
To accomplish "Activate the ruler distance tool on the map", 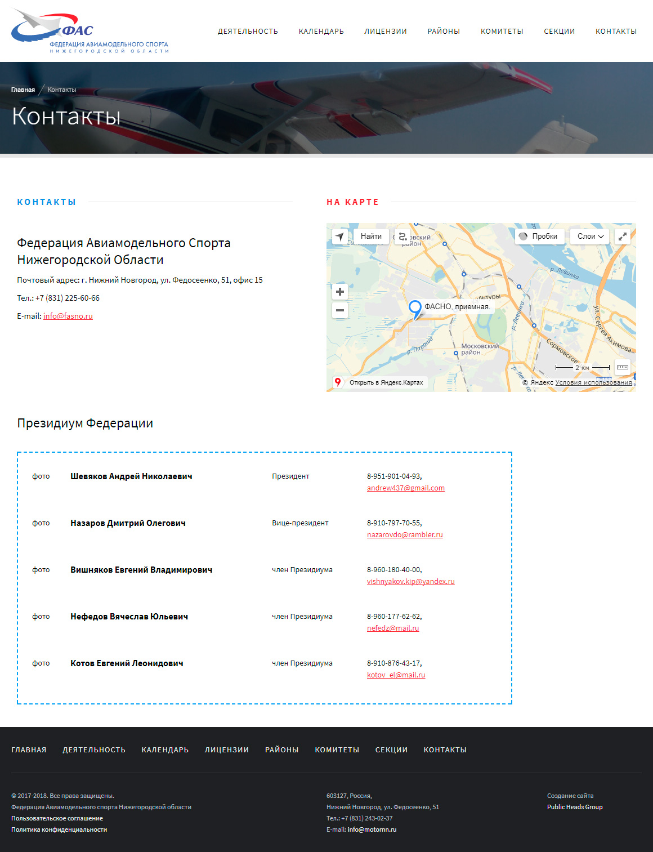I will (x=622, y=367).
